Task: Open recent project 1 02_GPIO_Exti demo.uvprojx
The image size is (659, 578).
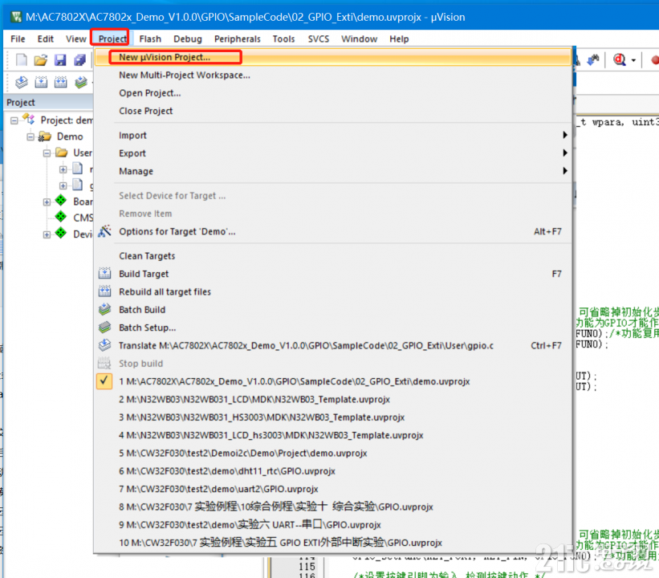Action: click(x=333, y=381)
